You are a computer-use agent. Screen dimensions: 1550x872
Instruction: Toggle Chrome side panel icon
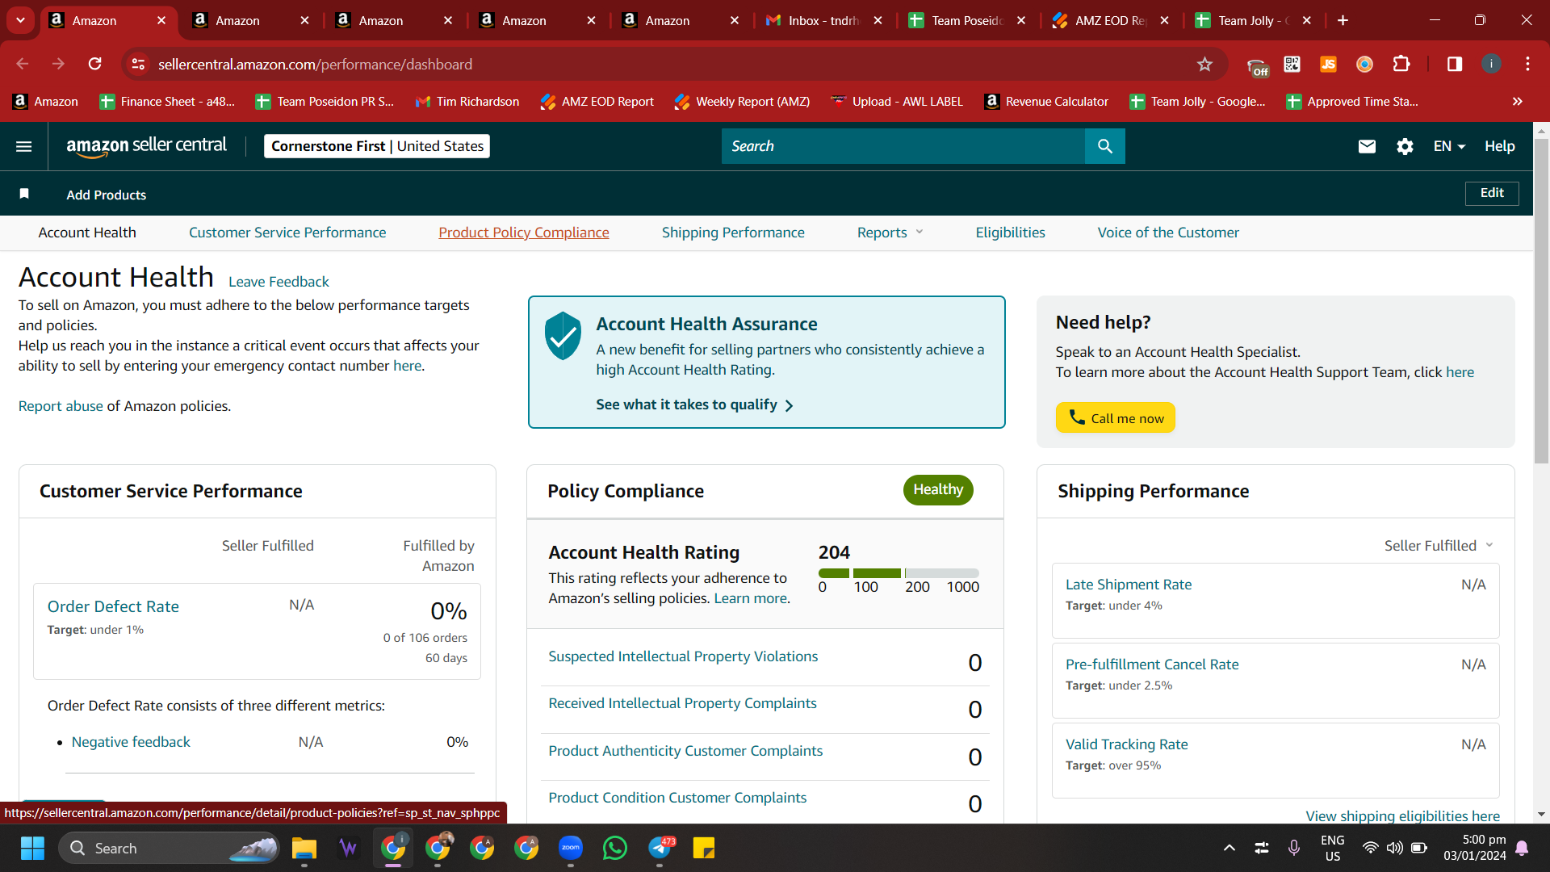tap(1455, 64)
